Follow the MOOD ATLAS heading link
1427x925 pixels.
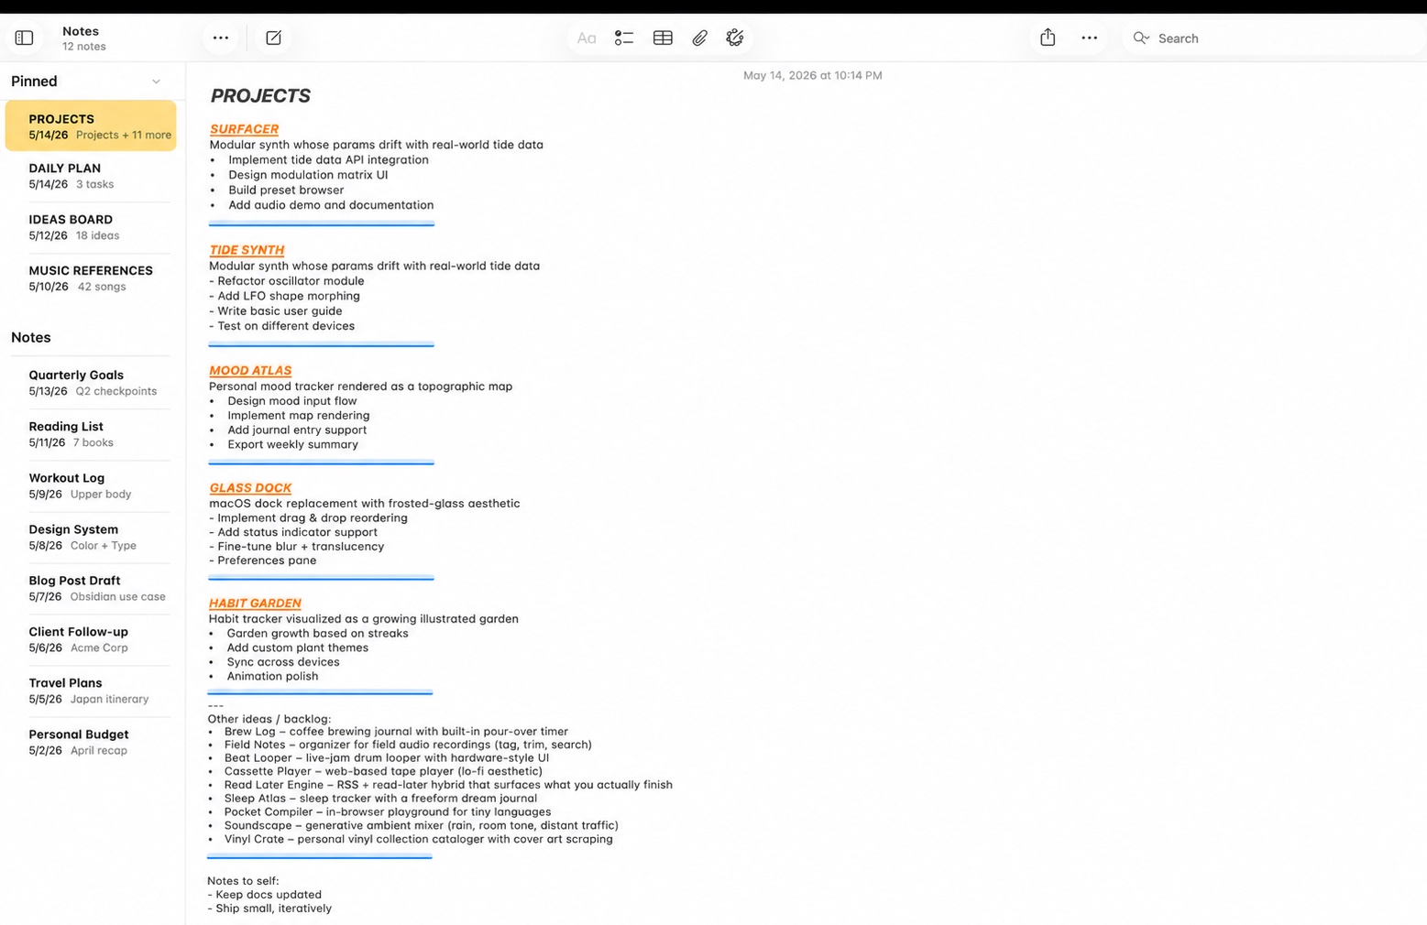[x=250, y=371]
